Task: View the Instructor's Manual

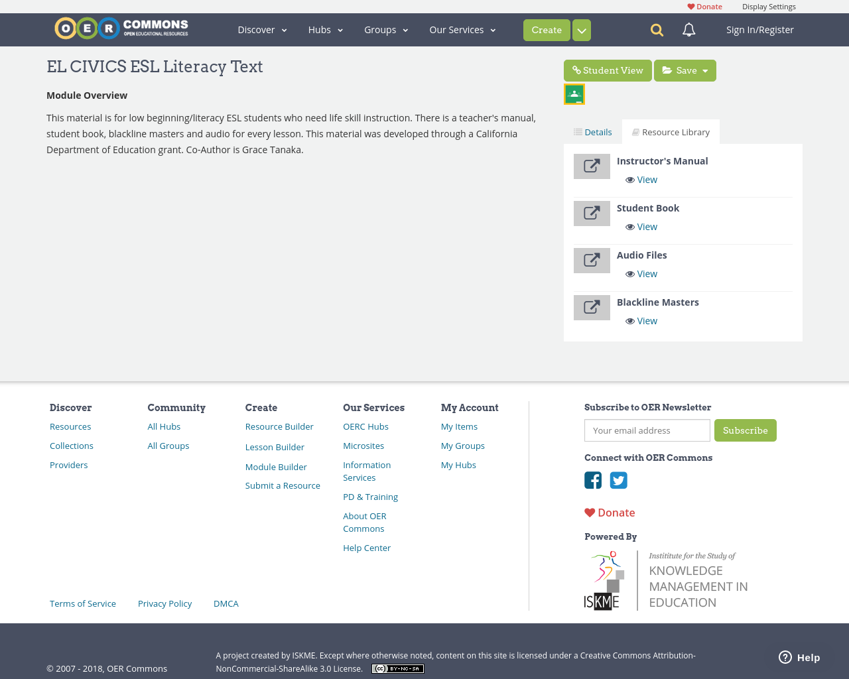Action: 641,180
